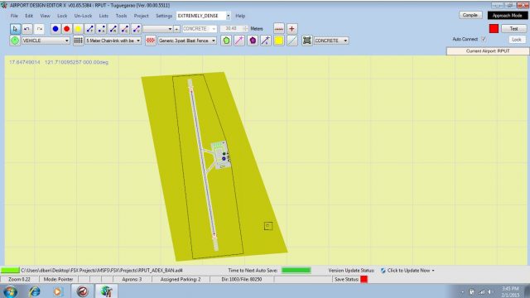
Task: Click the Redo arrow icon
Action: tap(39, 29)
